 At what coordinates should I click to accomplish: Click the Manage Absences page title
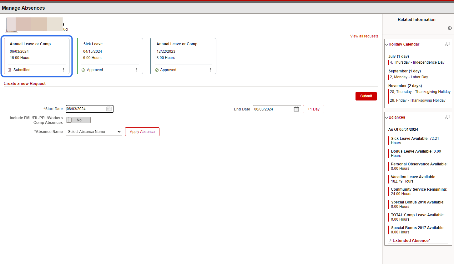click(x=23, y=8)
